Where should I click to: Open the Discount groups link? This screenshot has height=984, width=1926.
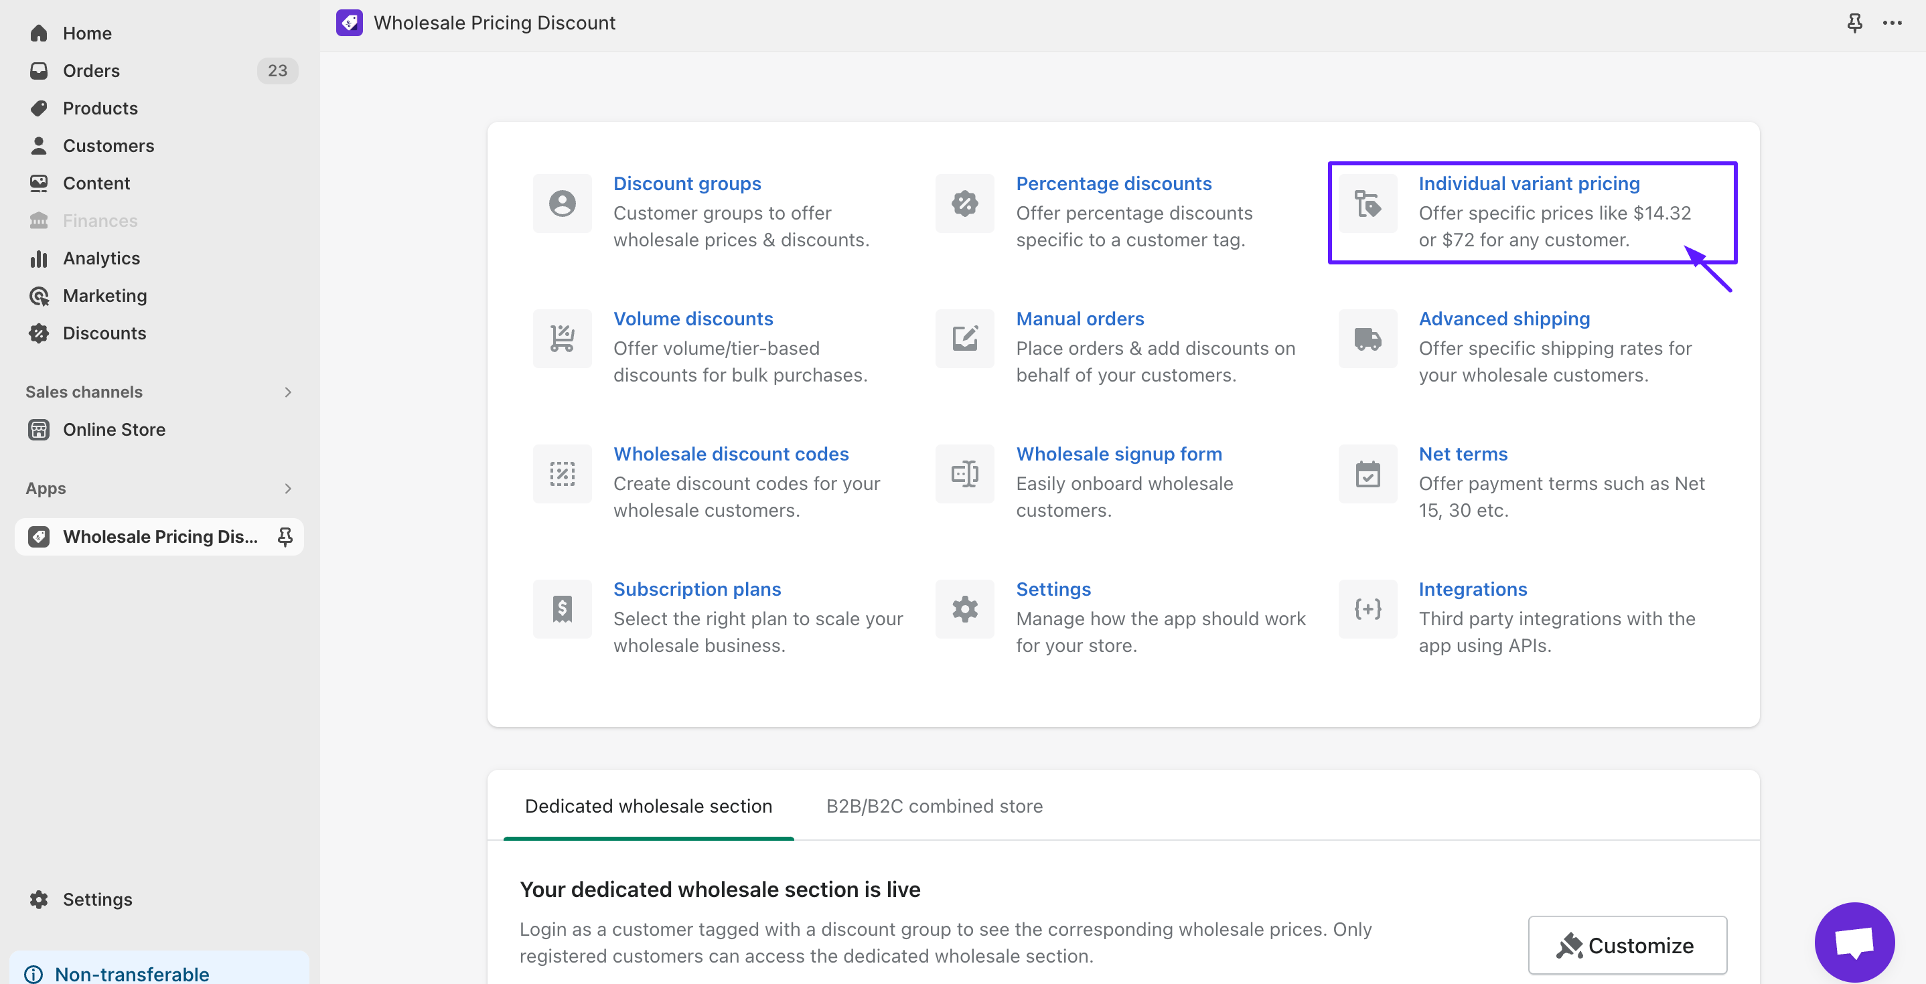687,183
